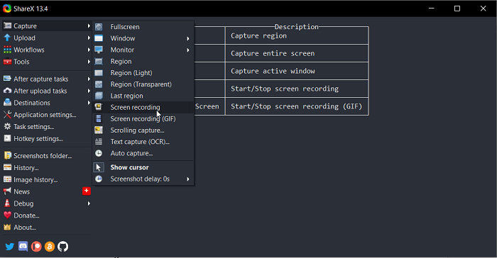The height and width of the screenshot is (258, 497).
Task: Click the Region (Transparent) icon
Action: click(x=99, y=84)
